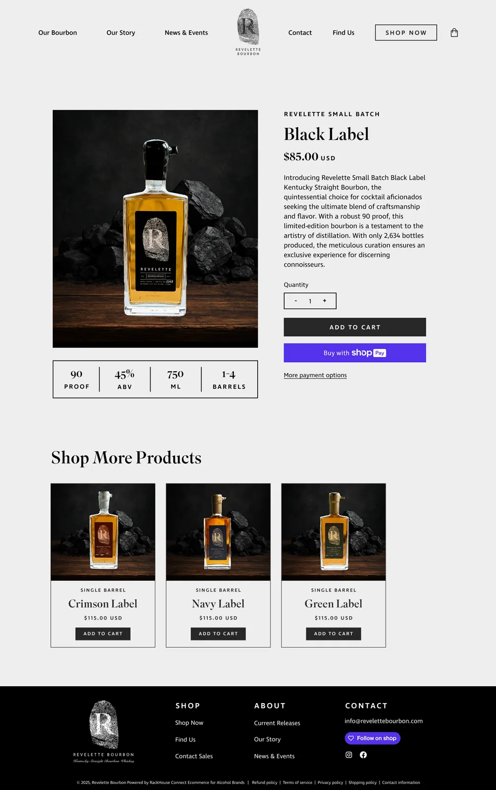Decrease quantity with the minus button
496x790 pixels.
click(296, 301)
